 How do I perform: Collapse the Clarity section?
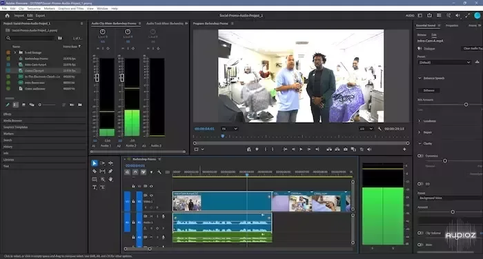pyautogui.click(x=420, y=143)
